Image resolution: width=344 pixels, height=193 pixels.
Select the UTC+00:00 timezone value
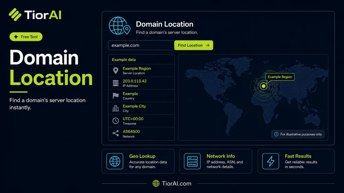pyautogui.click(x=133, y=119)
